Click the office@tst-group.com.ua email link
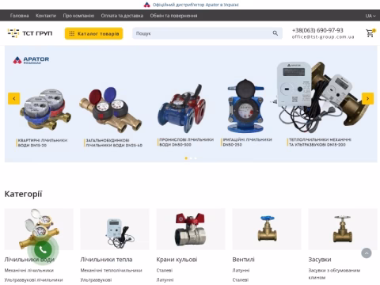Image resolution: width=380 pixels, height=285 pixels. 323,37
